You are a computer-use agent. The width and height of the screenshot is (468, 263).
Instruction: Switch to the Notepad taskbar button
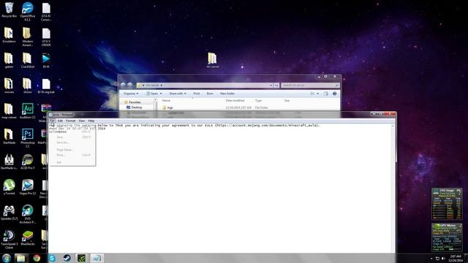click(97, 258)
